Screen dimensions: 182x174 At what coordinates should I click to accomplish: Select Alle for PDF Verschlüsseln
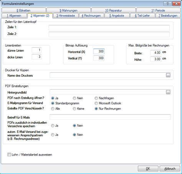[53, 109]
